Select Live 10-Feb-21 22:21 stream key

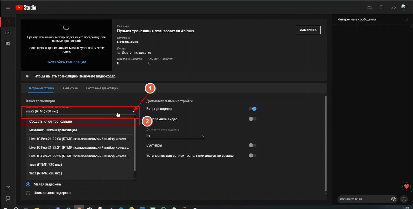[80, 147]
